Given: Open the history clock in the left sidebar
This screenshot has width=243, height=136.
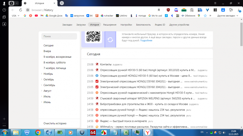Looking at the screenshot, I should pos(4,10).
